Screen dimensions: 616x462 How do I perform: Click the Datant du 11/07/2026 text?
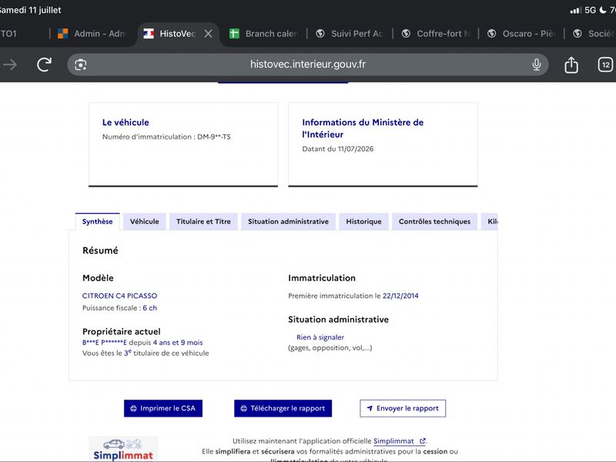[x=338, y=149]
